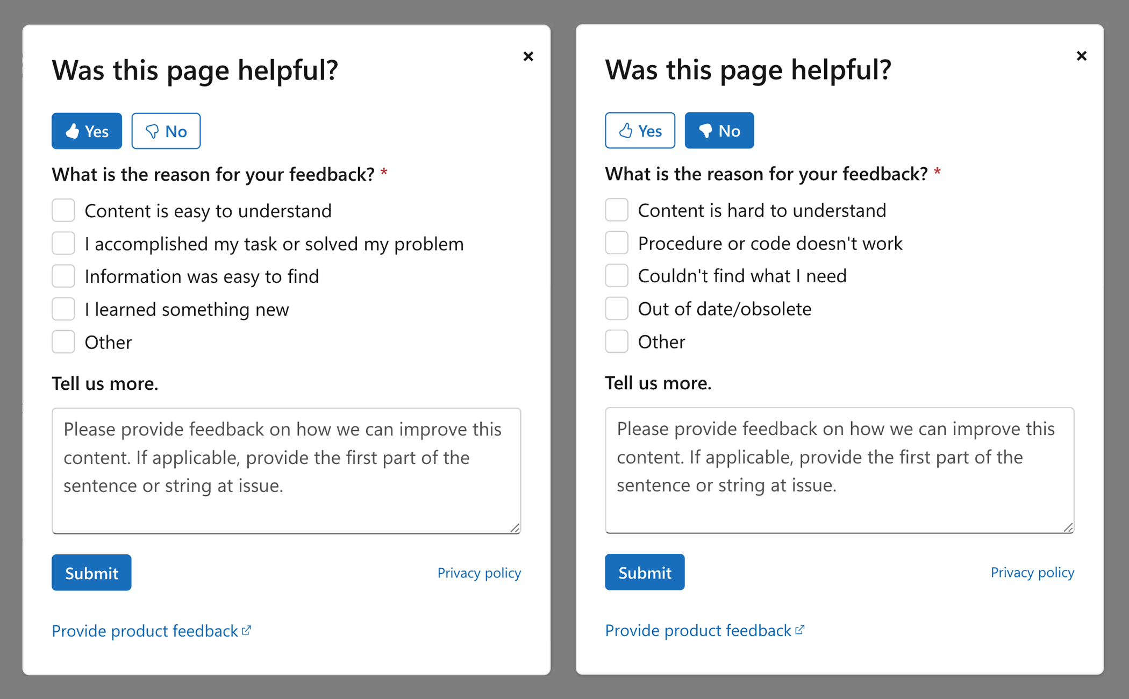Viewport: 1129px width, 699px height.
Task: Select "I learned something new" checkbox
Action: click(x=63, y=309)
